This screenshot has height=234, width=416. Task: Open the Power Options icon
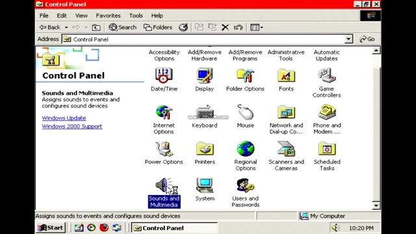coord(164,149)
